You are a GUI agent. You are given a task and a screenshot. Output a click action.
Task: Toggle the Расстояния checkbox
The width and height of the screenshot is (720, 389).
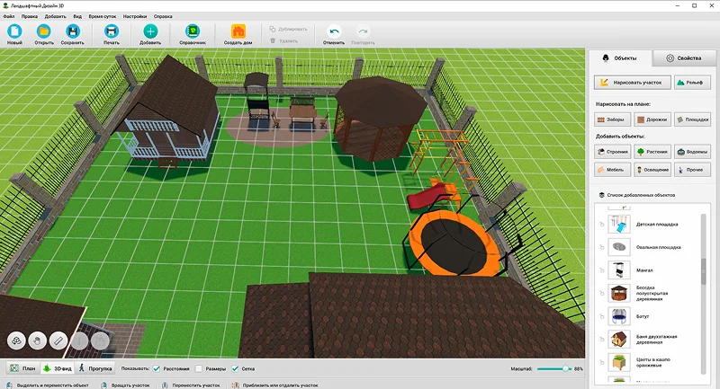(x=157, y=369)
